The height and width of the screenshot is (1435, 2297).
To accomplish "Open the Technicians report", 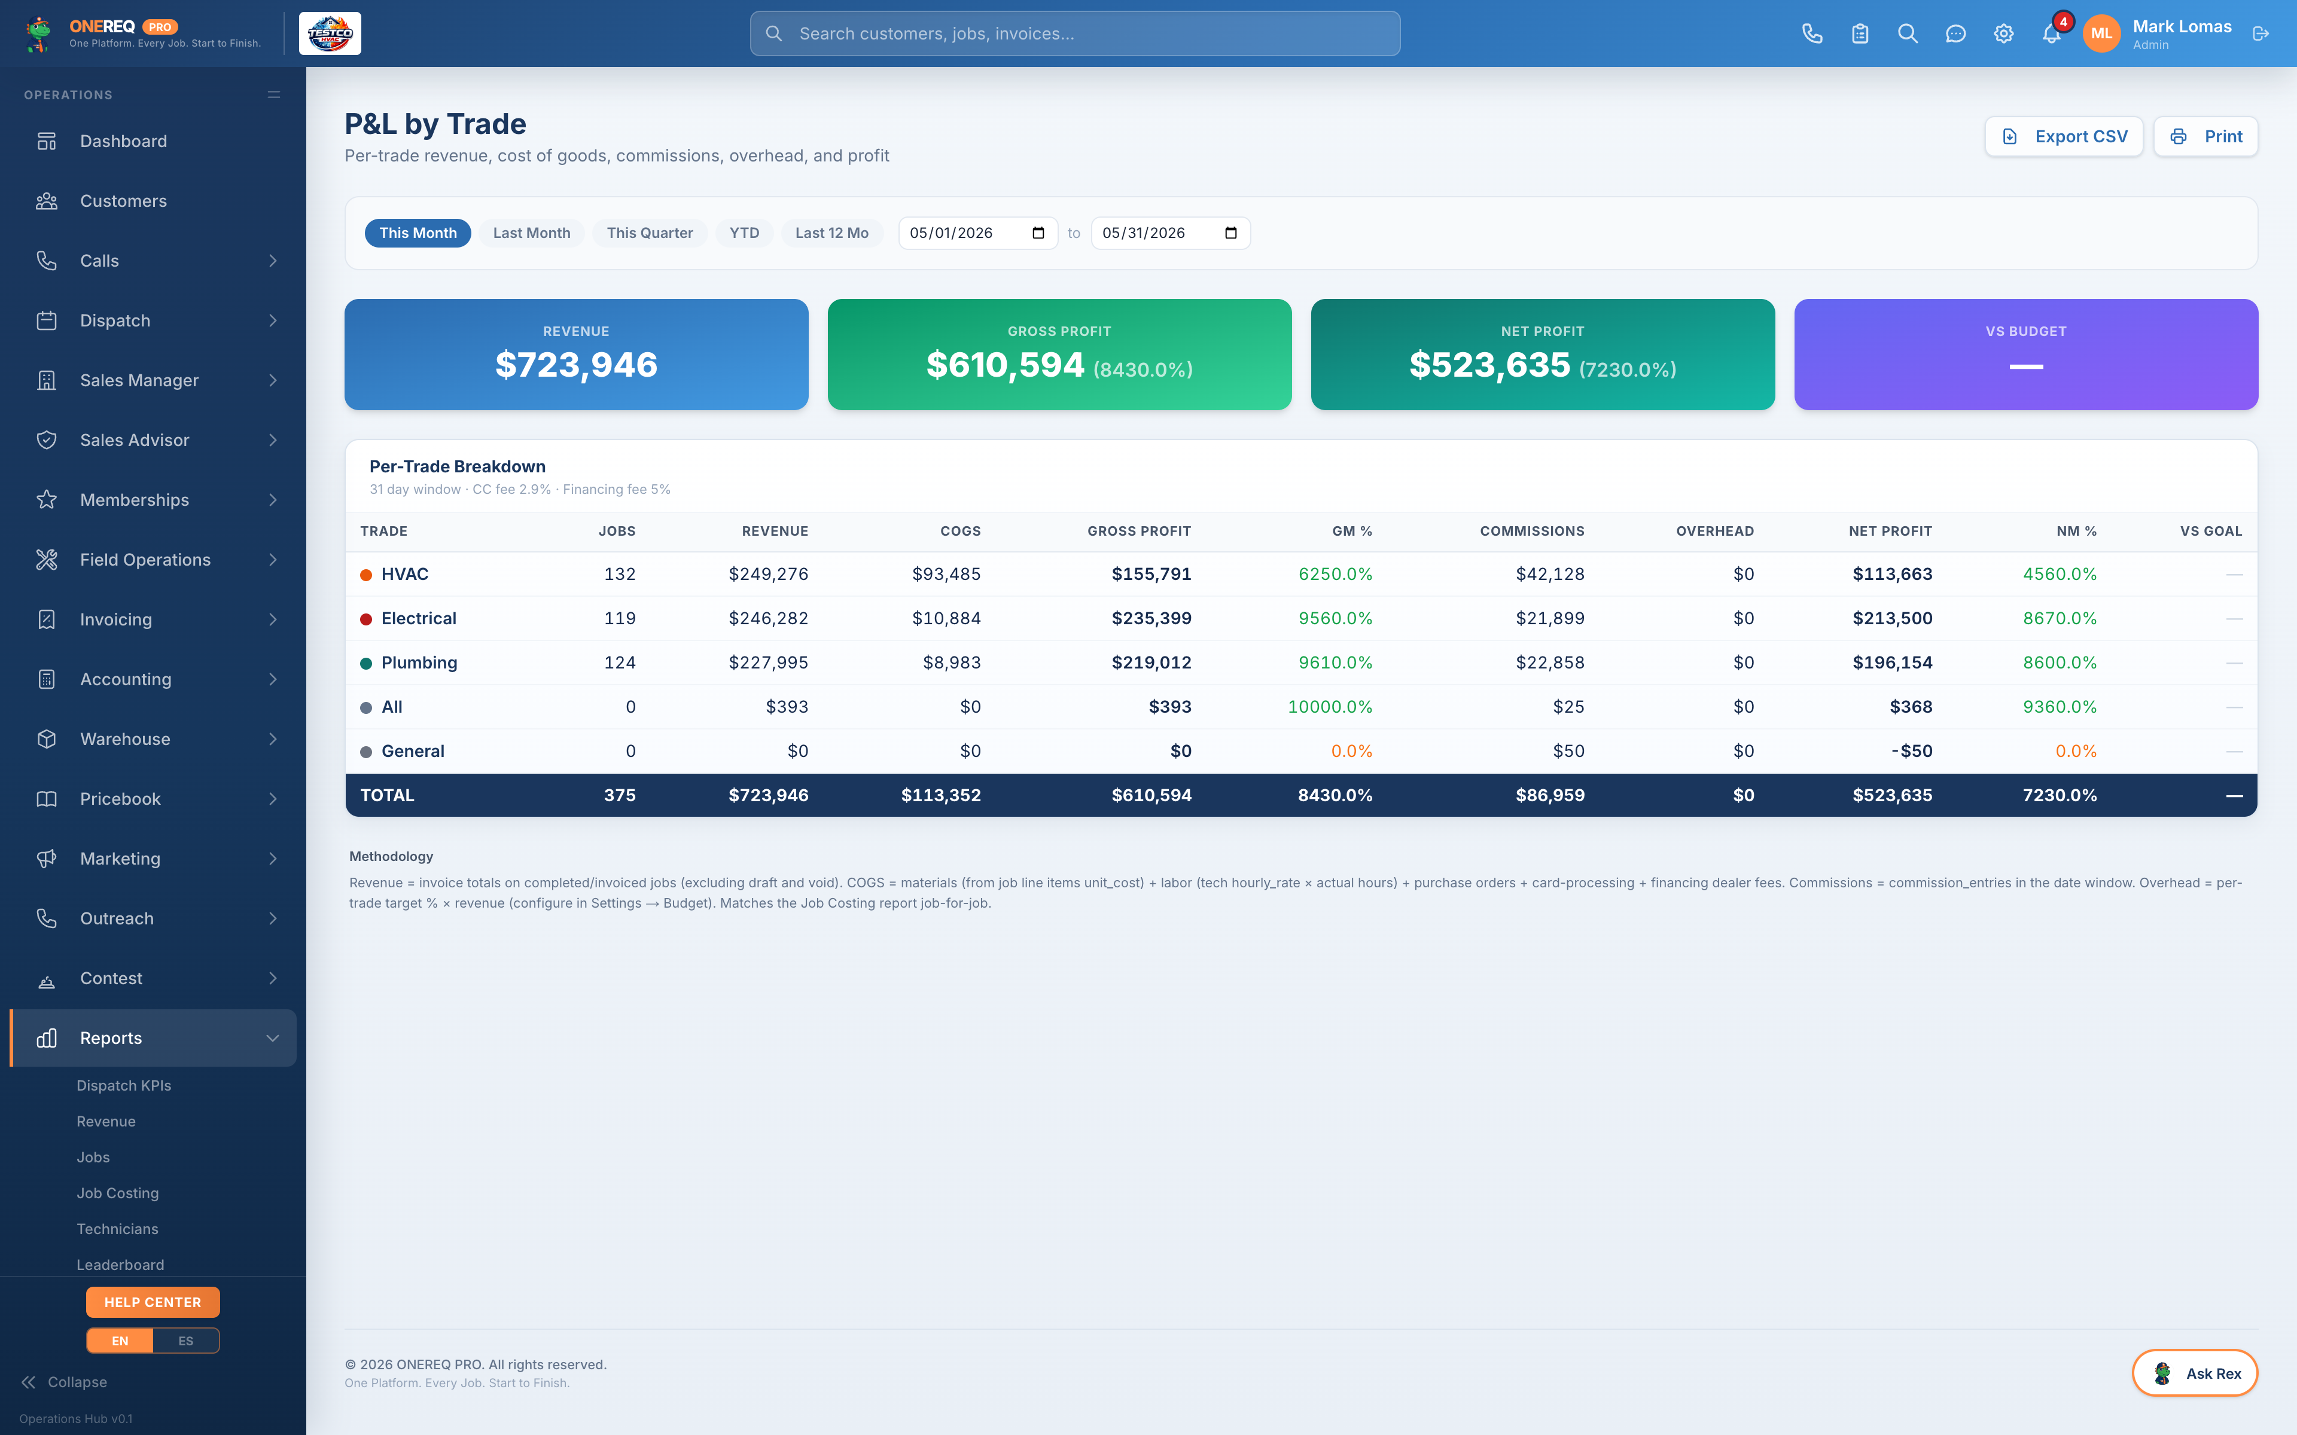I will [117, 1230].
